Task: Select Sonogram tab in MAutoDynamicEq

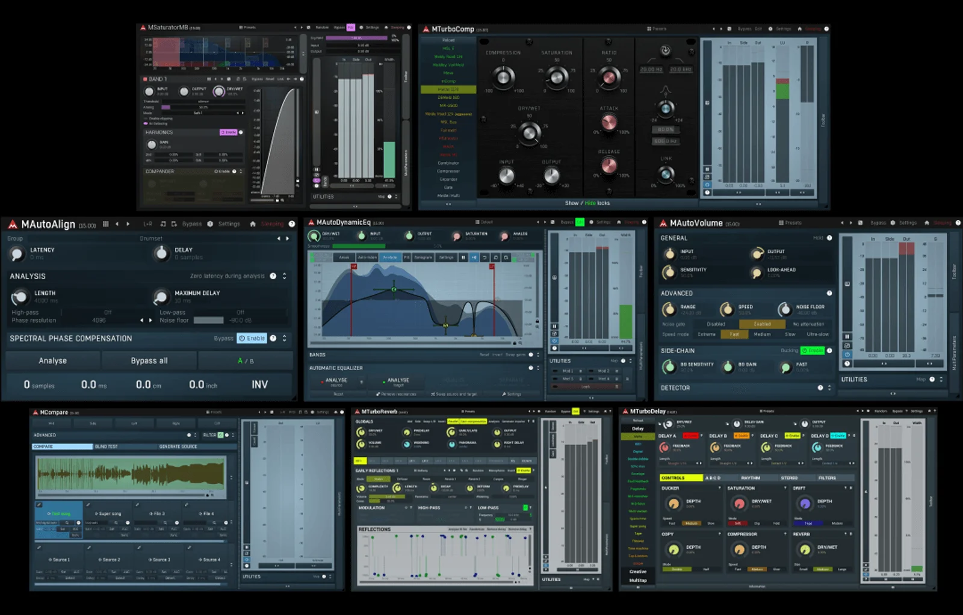Action: pyautogui.click(x=423, y=258)
